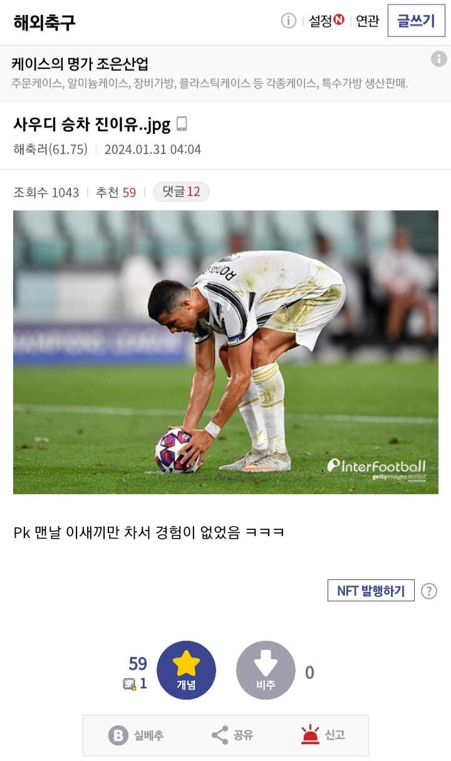Click the mobile device icon beside post title
451x761 pixels.
182,124
